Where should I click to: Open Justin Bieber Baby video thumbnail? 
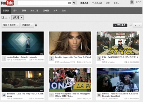(23, 43)
